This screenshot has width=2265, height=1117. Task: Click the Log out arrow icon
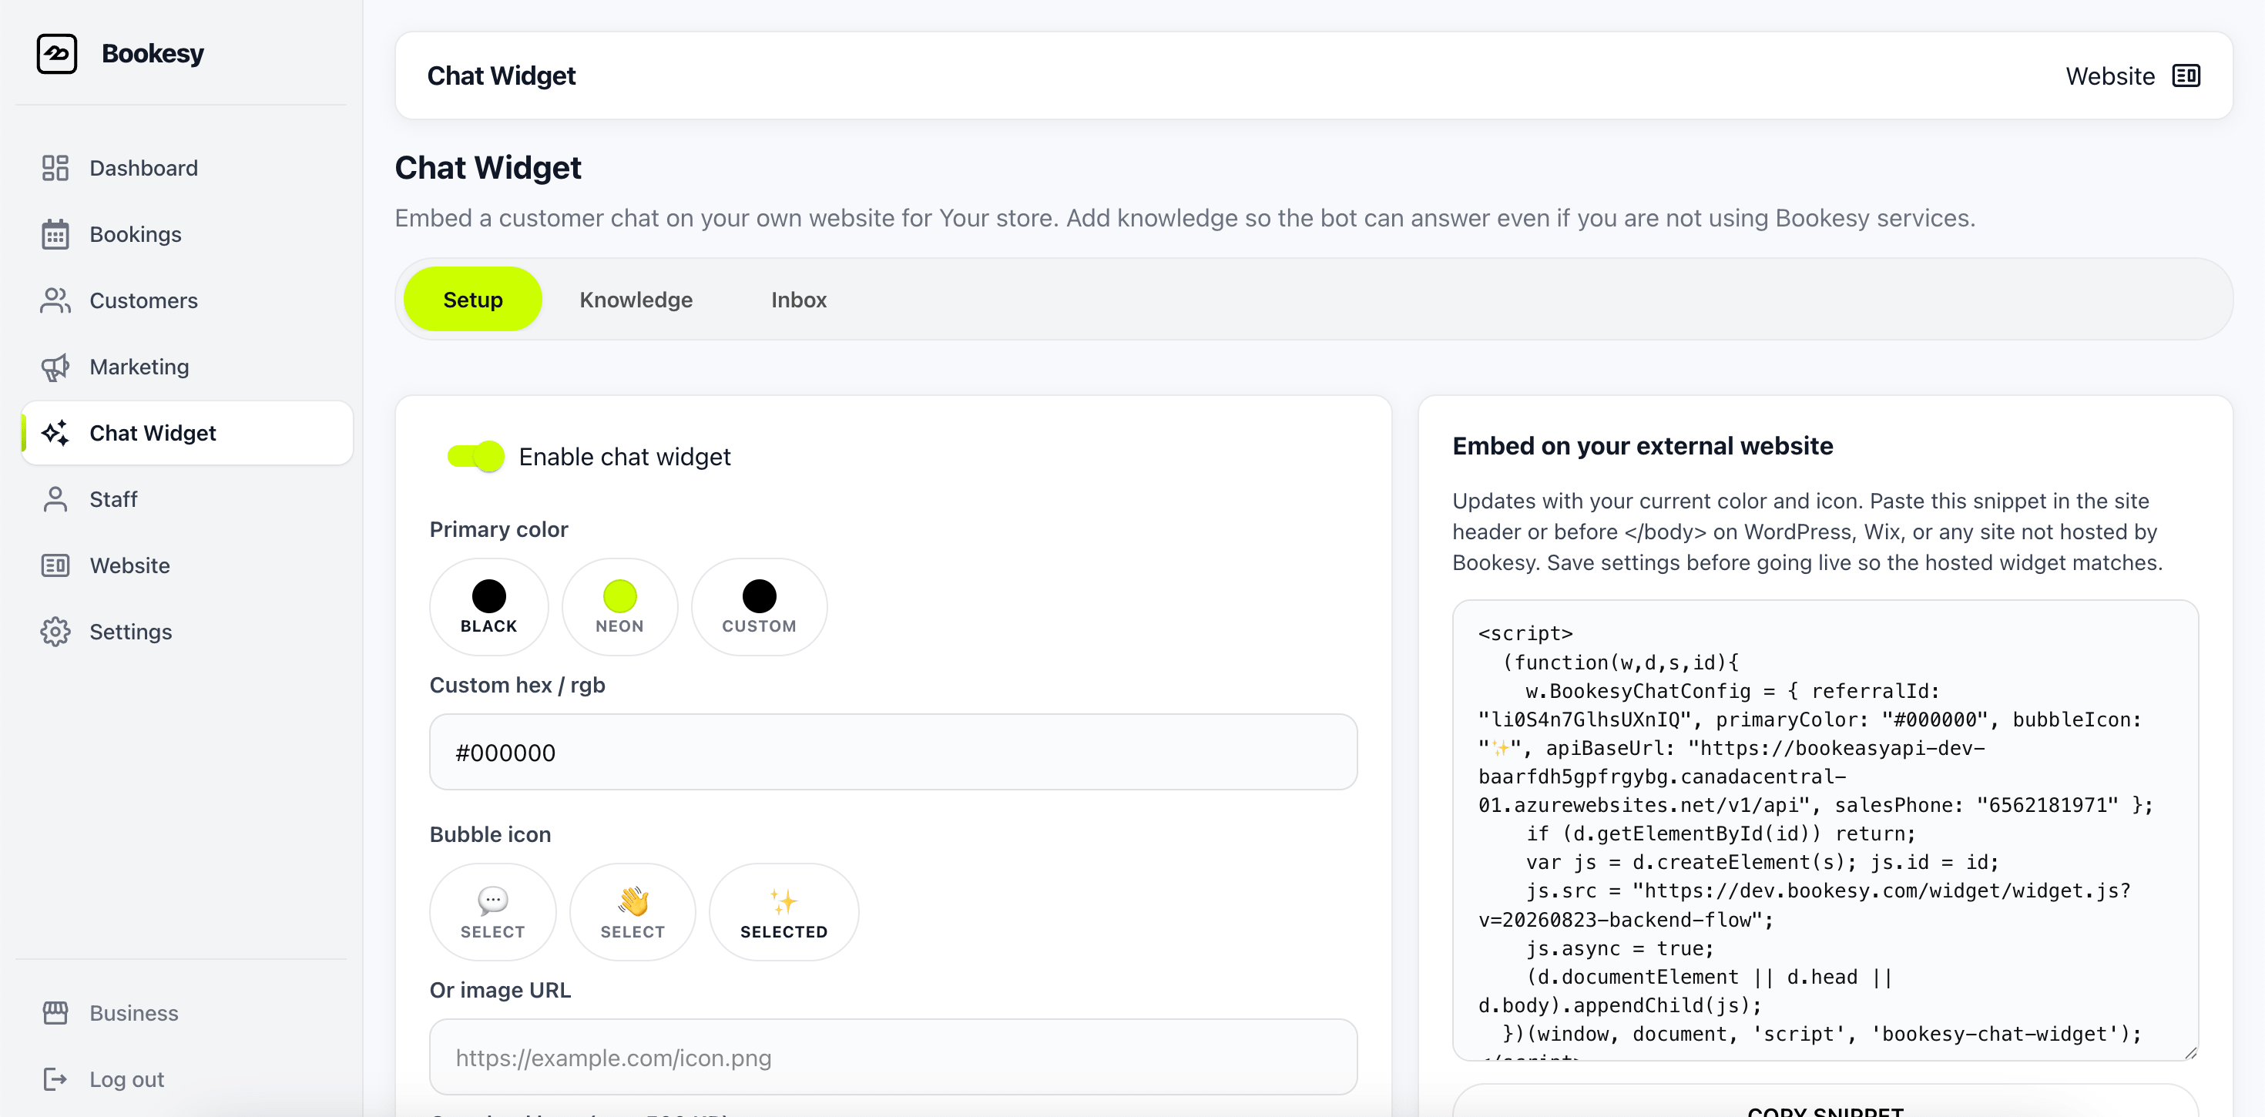[55, 1079]
